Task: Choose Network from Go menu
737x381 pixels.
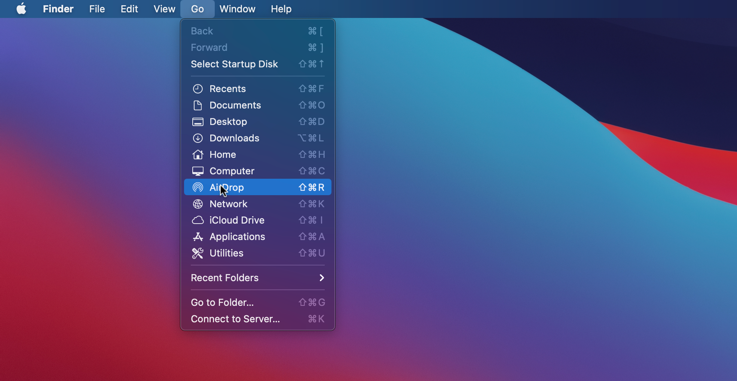Action: click(258, 204)
